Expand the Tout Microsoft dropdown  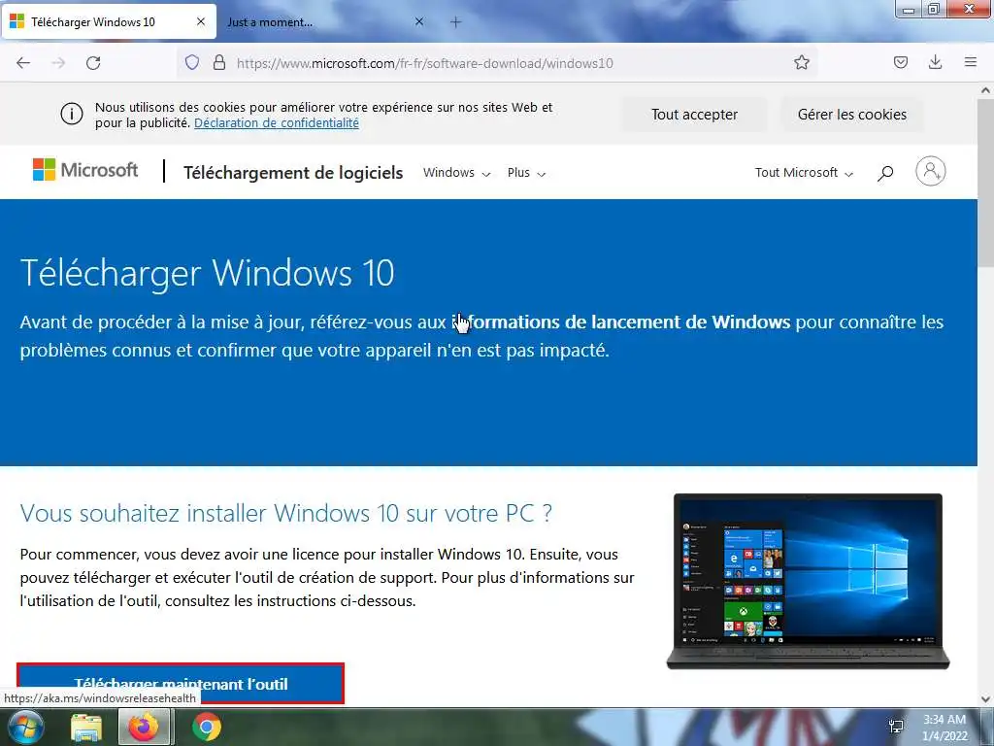803,173
